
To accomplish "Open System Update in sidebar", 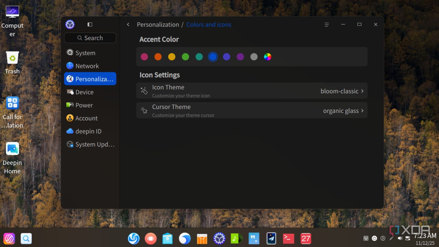I will click(90, 144).
